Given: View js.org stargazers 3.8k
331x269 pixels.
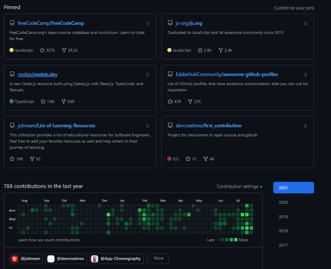Looking at the screenshot, I should point(204,50).
